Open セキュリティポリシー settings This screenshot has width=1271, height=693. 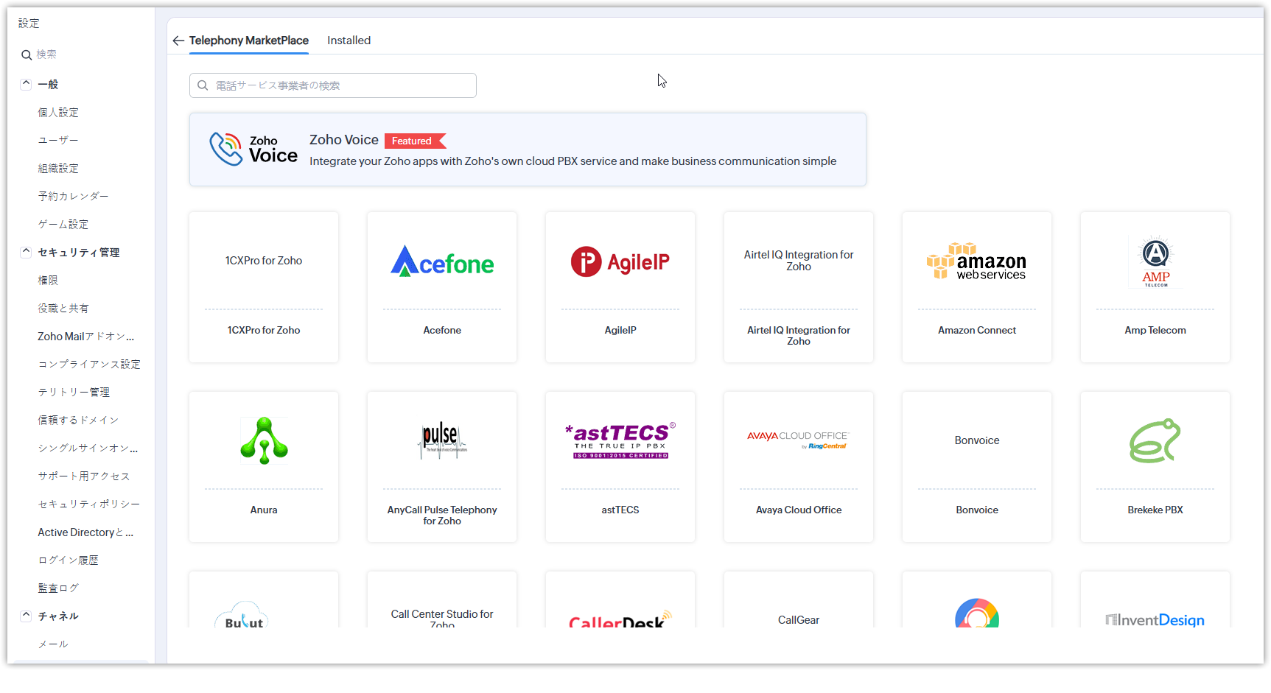[x=89, y=504]
